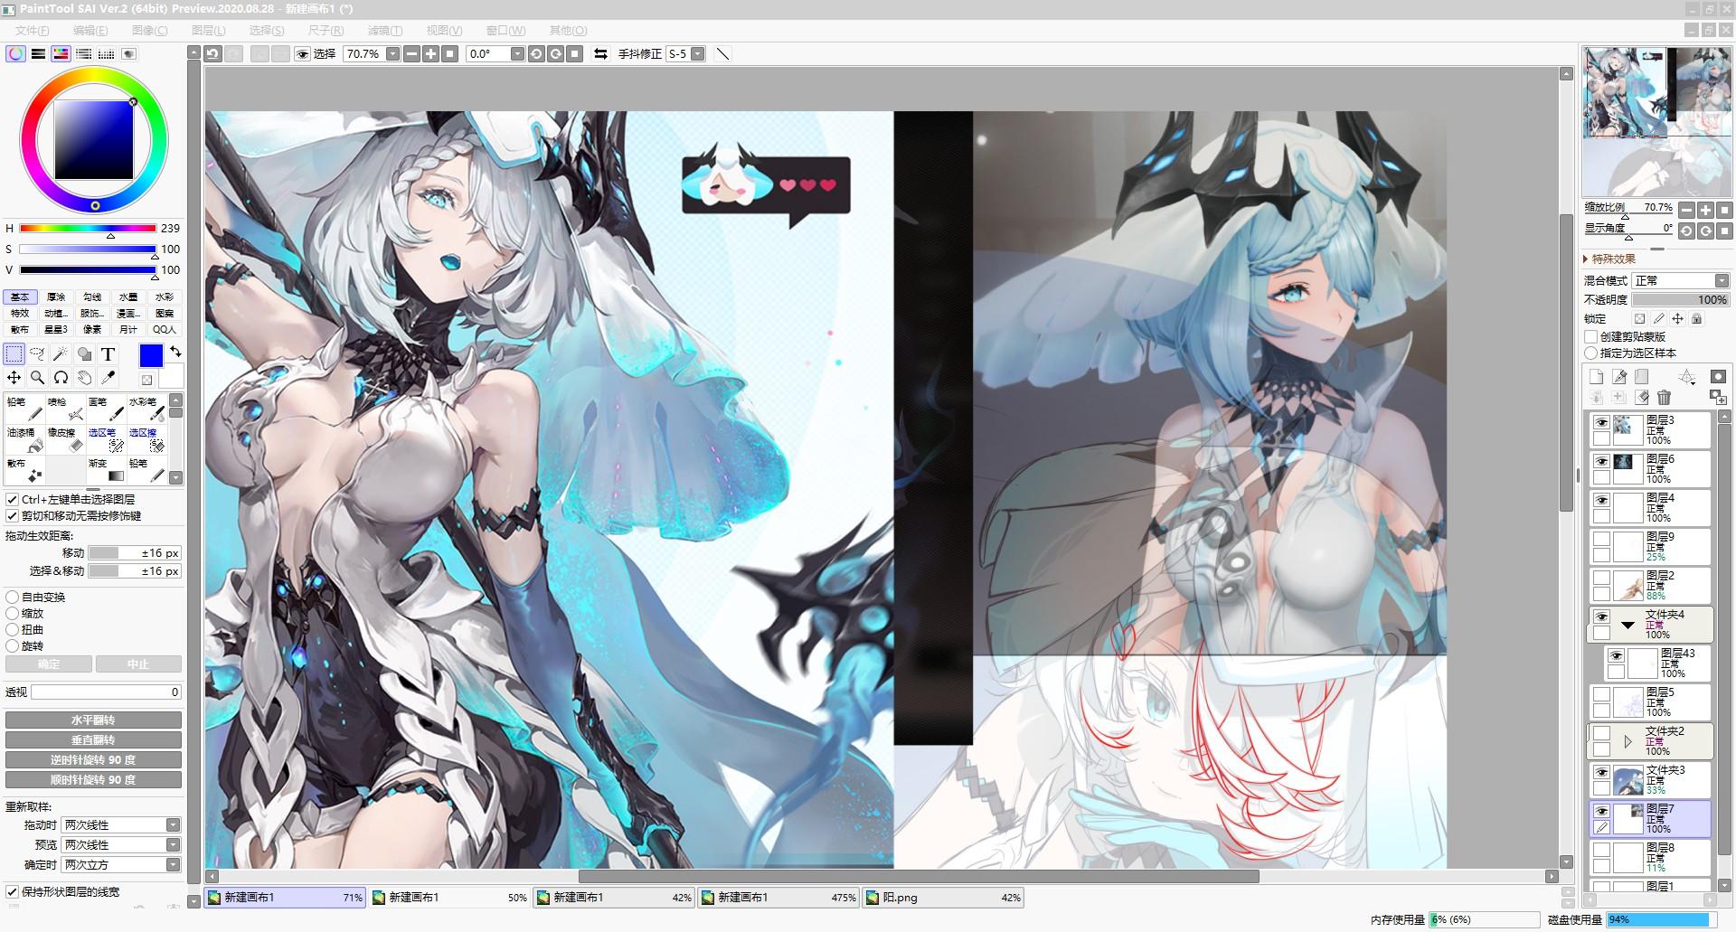
Task: Open the 滤镜(T) menu
Action: pos(385,31)
